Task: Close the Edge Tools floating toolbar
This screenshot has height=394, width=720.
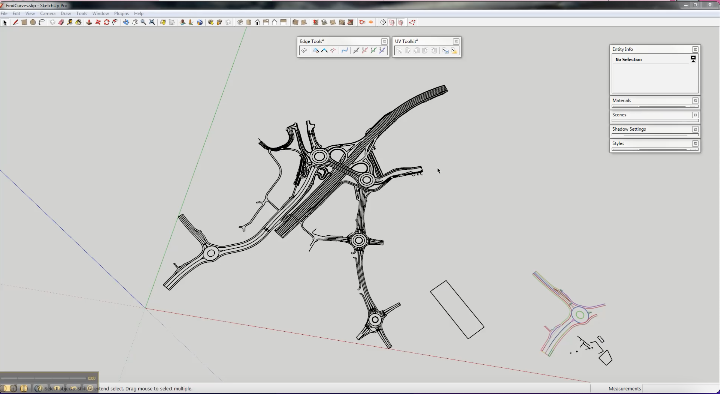Action: (x=384, y=42)
